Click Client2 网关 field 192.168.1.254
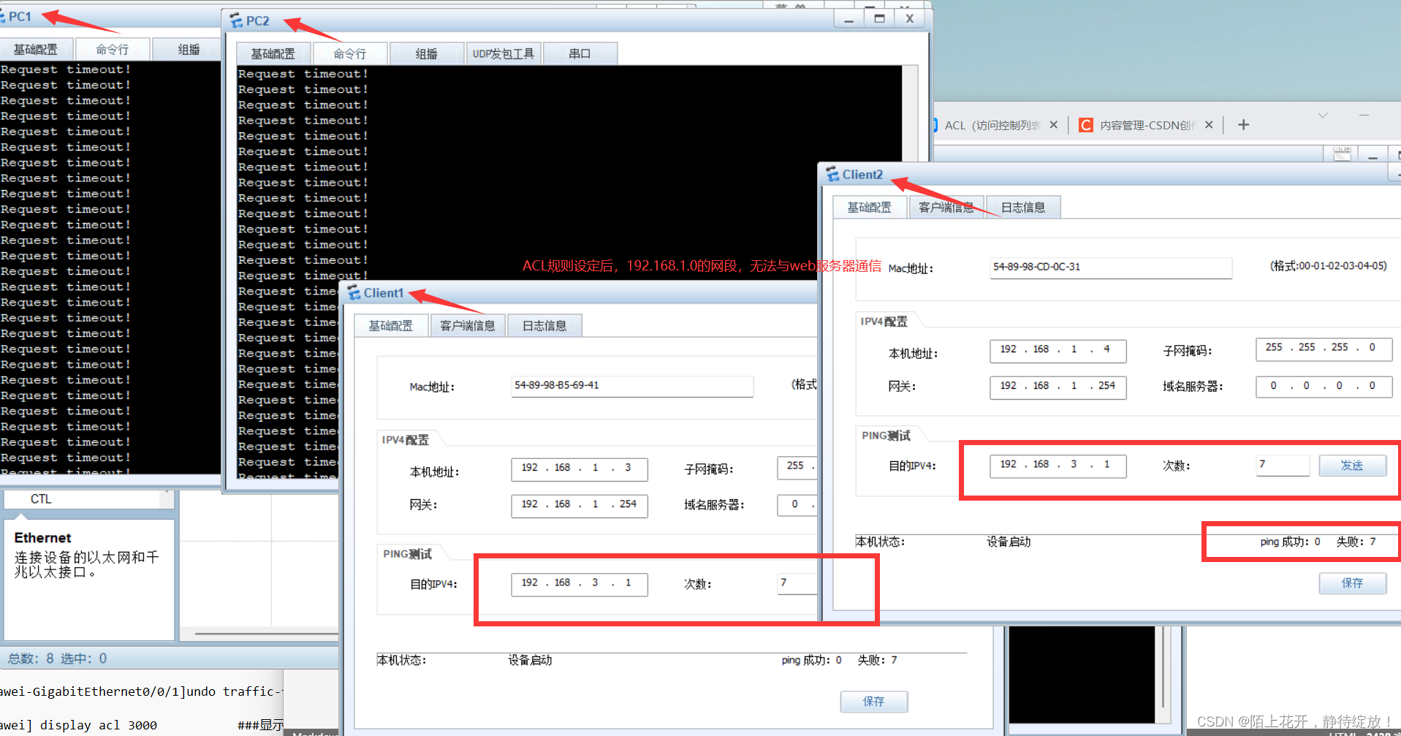Image resolution: width=1401 pixels, height=736 pixels. pyautogui.click(x=1058, y=387)
